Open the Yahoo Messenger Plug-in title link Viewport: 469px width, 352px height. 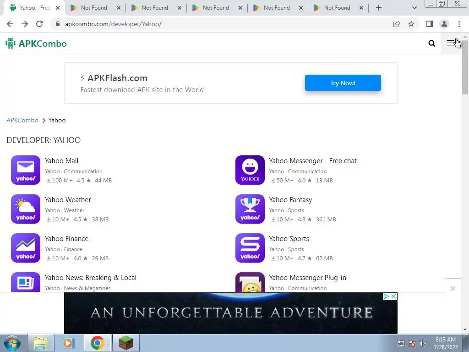(307, 277)
